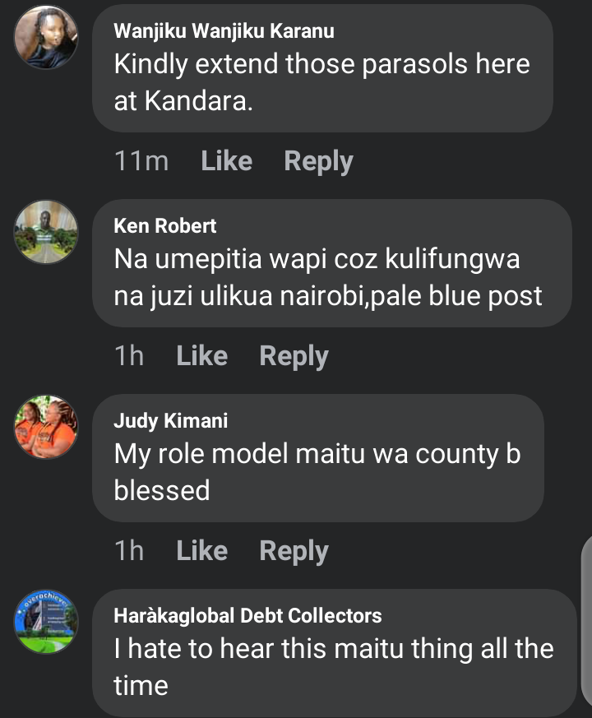Like Judy Kimani's comment
Viewport: 592px width, 718px height.
[202, 550]
